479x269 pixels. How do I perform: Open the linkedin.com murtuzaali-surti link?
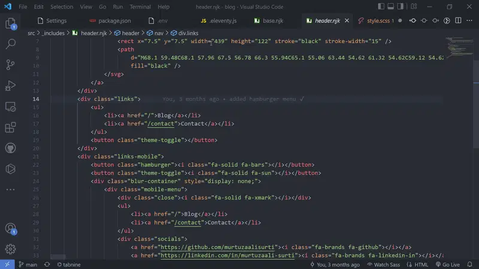click(x=228, y=256)
